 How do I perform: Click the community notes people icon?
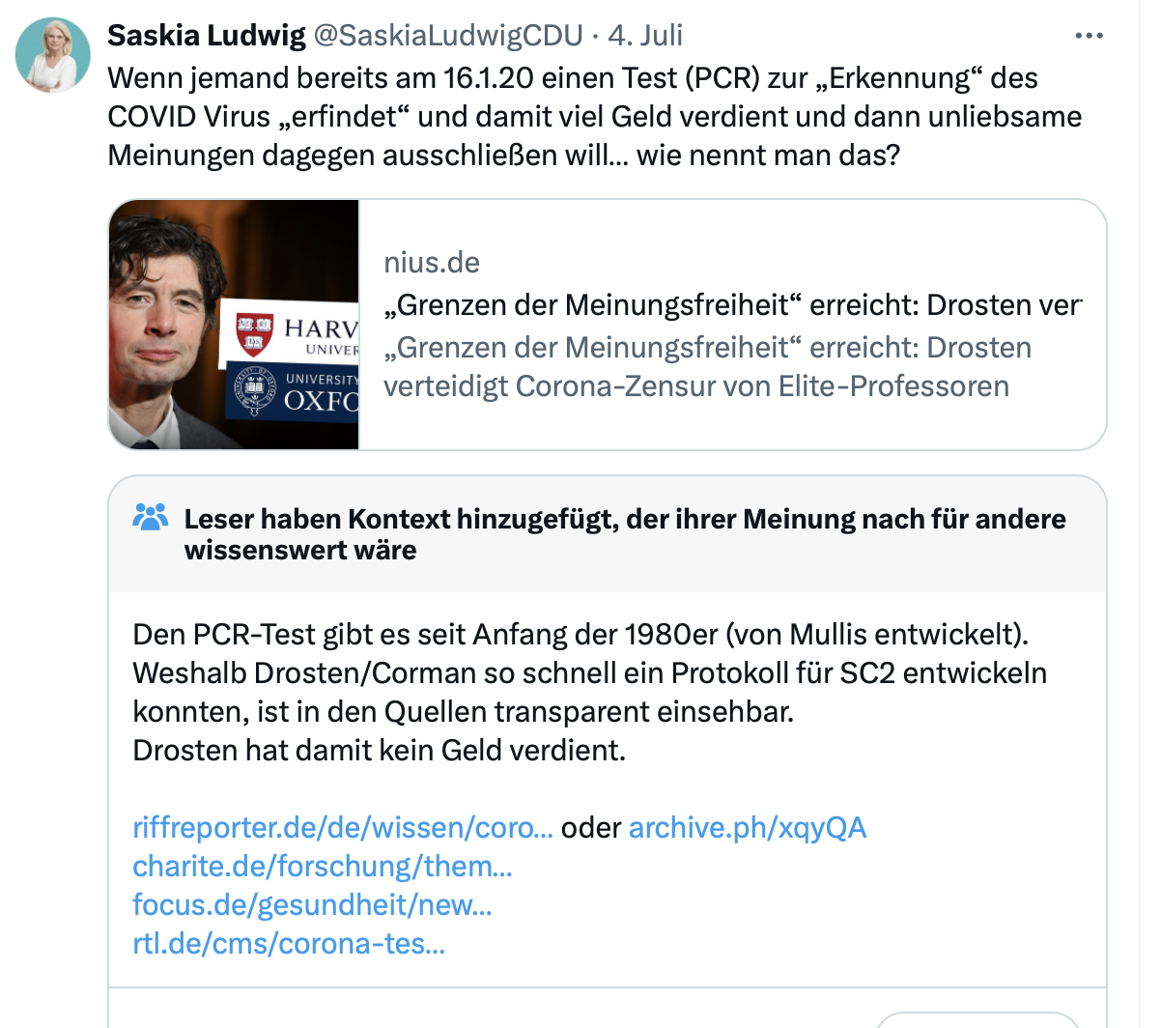click(151, 519)
